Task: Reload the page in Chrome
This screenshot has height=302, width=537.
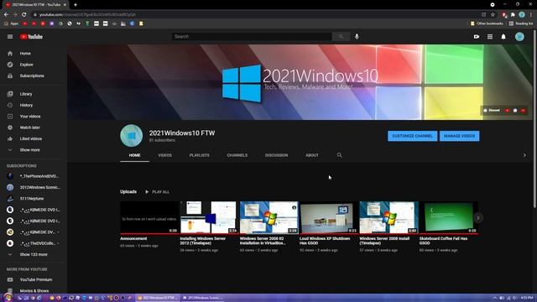Action: (x=24, y=14)
